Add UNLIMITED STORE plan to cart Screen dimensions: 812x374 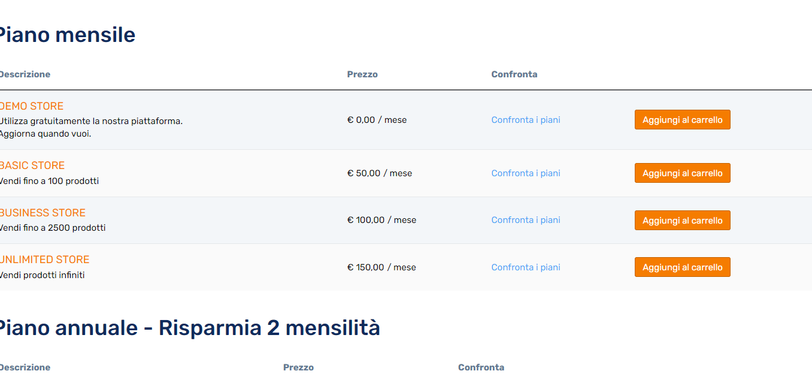coord(683,267)
